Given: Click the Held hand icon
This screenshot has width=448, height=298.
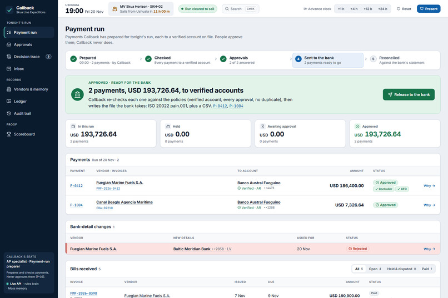Looking at the screenshot, I should [168, 127].
